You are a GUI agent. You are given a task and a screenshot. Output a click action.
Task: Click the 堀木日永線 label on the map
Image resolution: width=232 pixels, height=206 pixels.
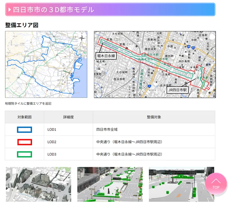106,56
